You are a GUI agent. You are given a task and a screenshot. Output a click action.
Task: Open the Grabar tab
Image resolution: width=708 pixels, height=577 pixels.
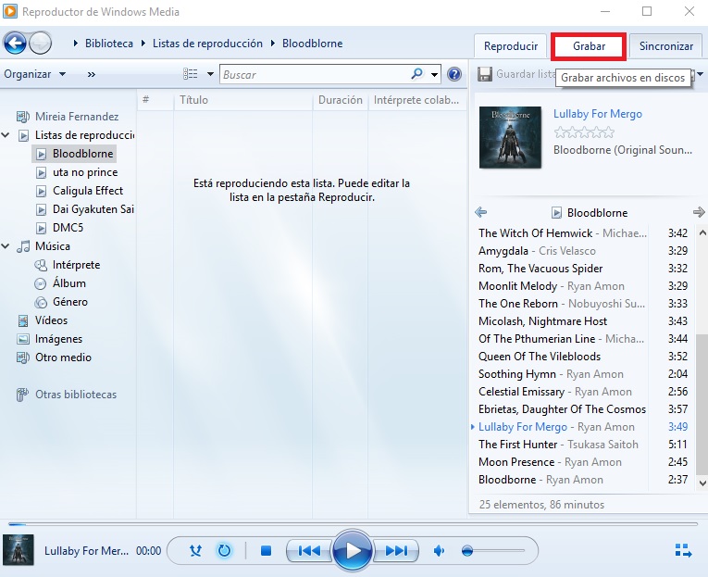589,45
